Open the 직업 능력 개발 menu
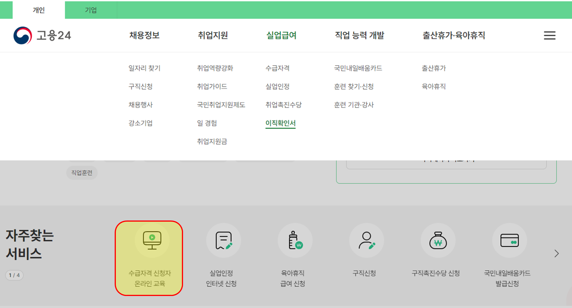The width and height of the screenshot is (572, 308). 360,35
